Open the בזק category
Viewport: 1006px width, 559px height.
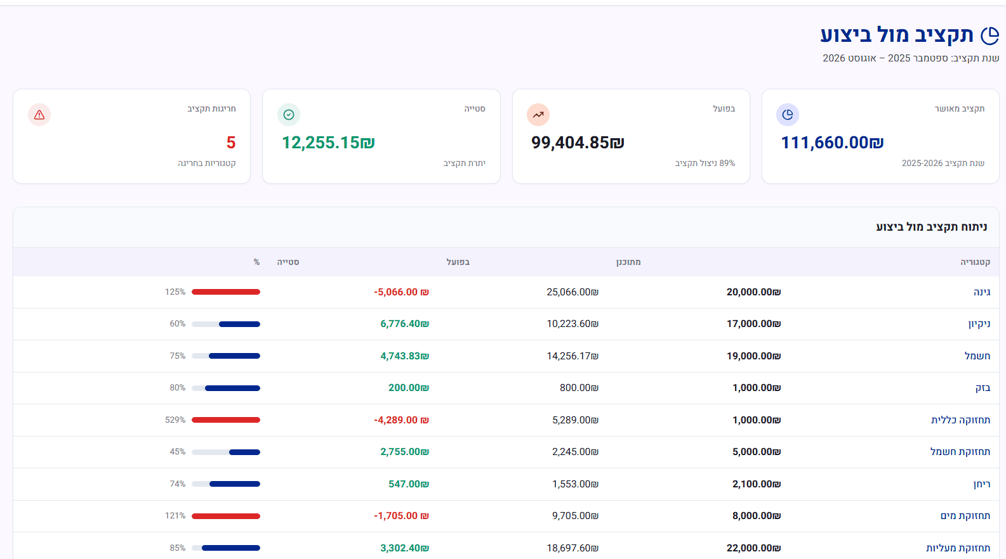(x=983, y=388)
